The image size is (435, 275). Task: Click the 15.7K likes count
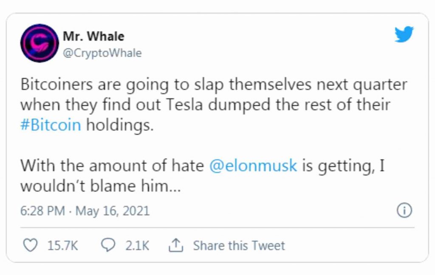pos(62,246)
